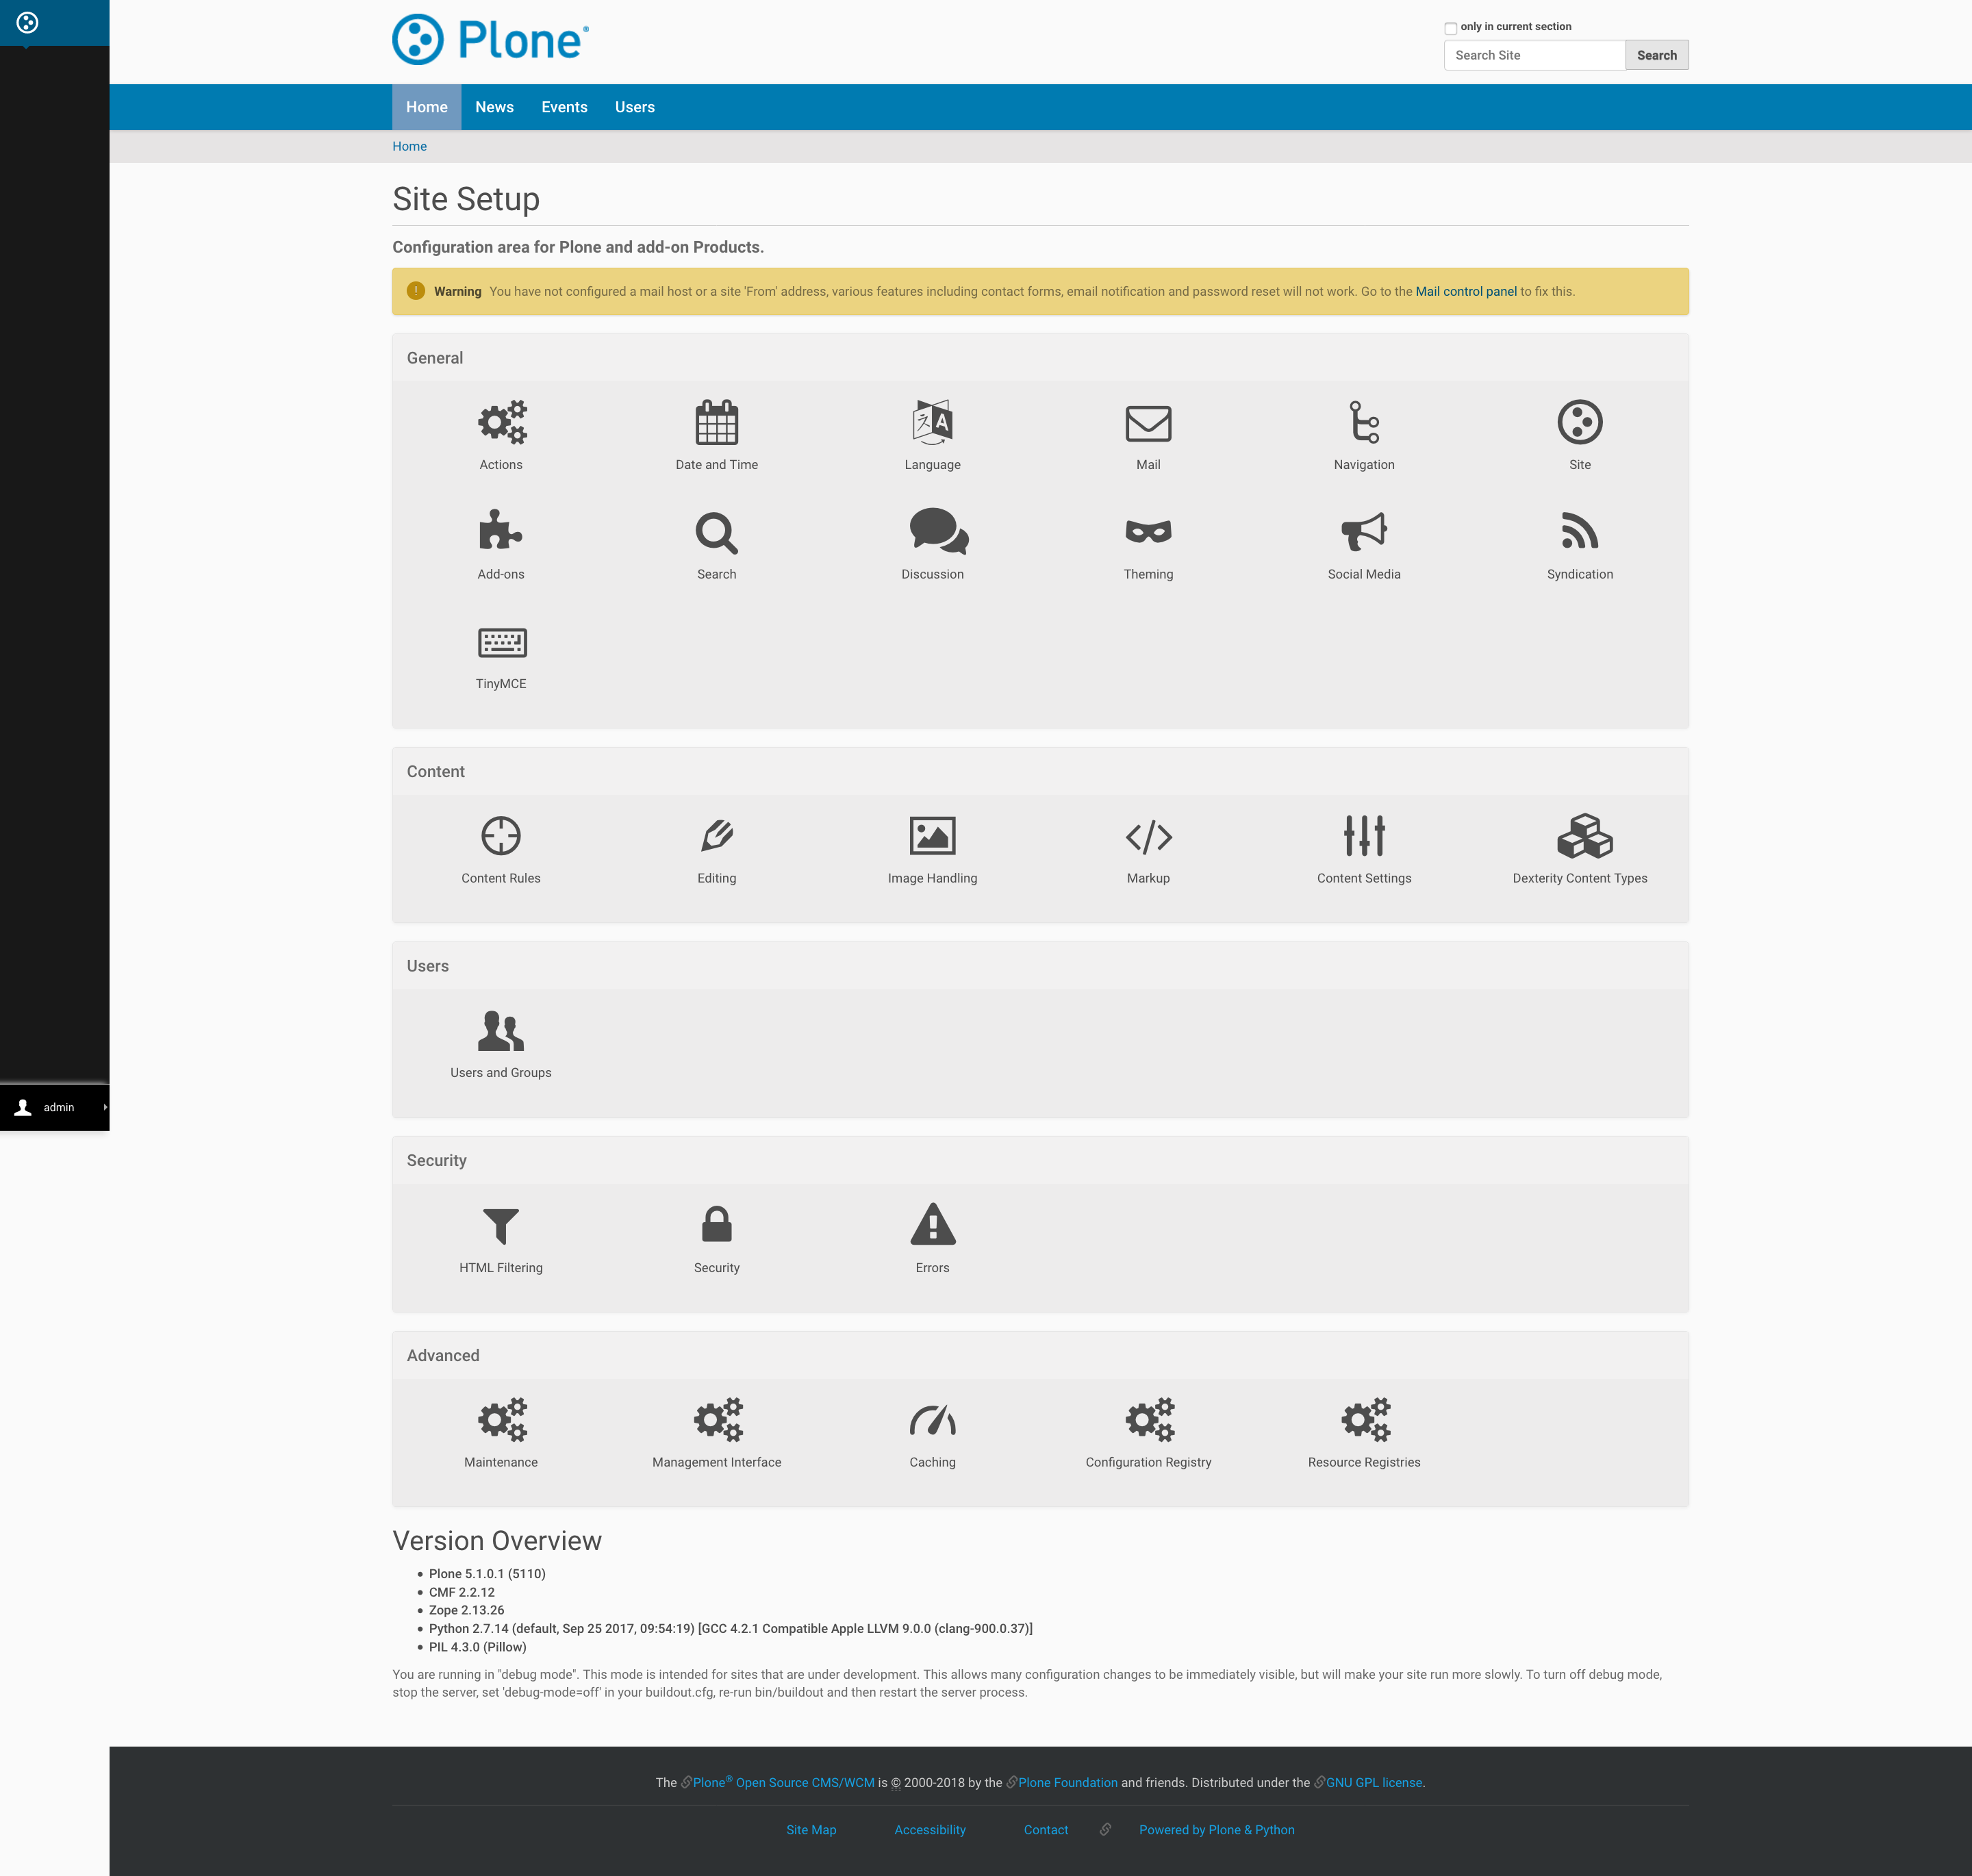Click the Search Site input field
Image resolution: width=1972 pixels, height=1876 pixels.
pos(1532,55)
